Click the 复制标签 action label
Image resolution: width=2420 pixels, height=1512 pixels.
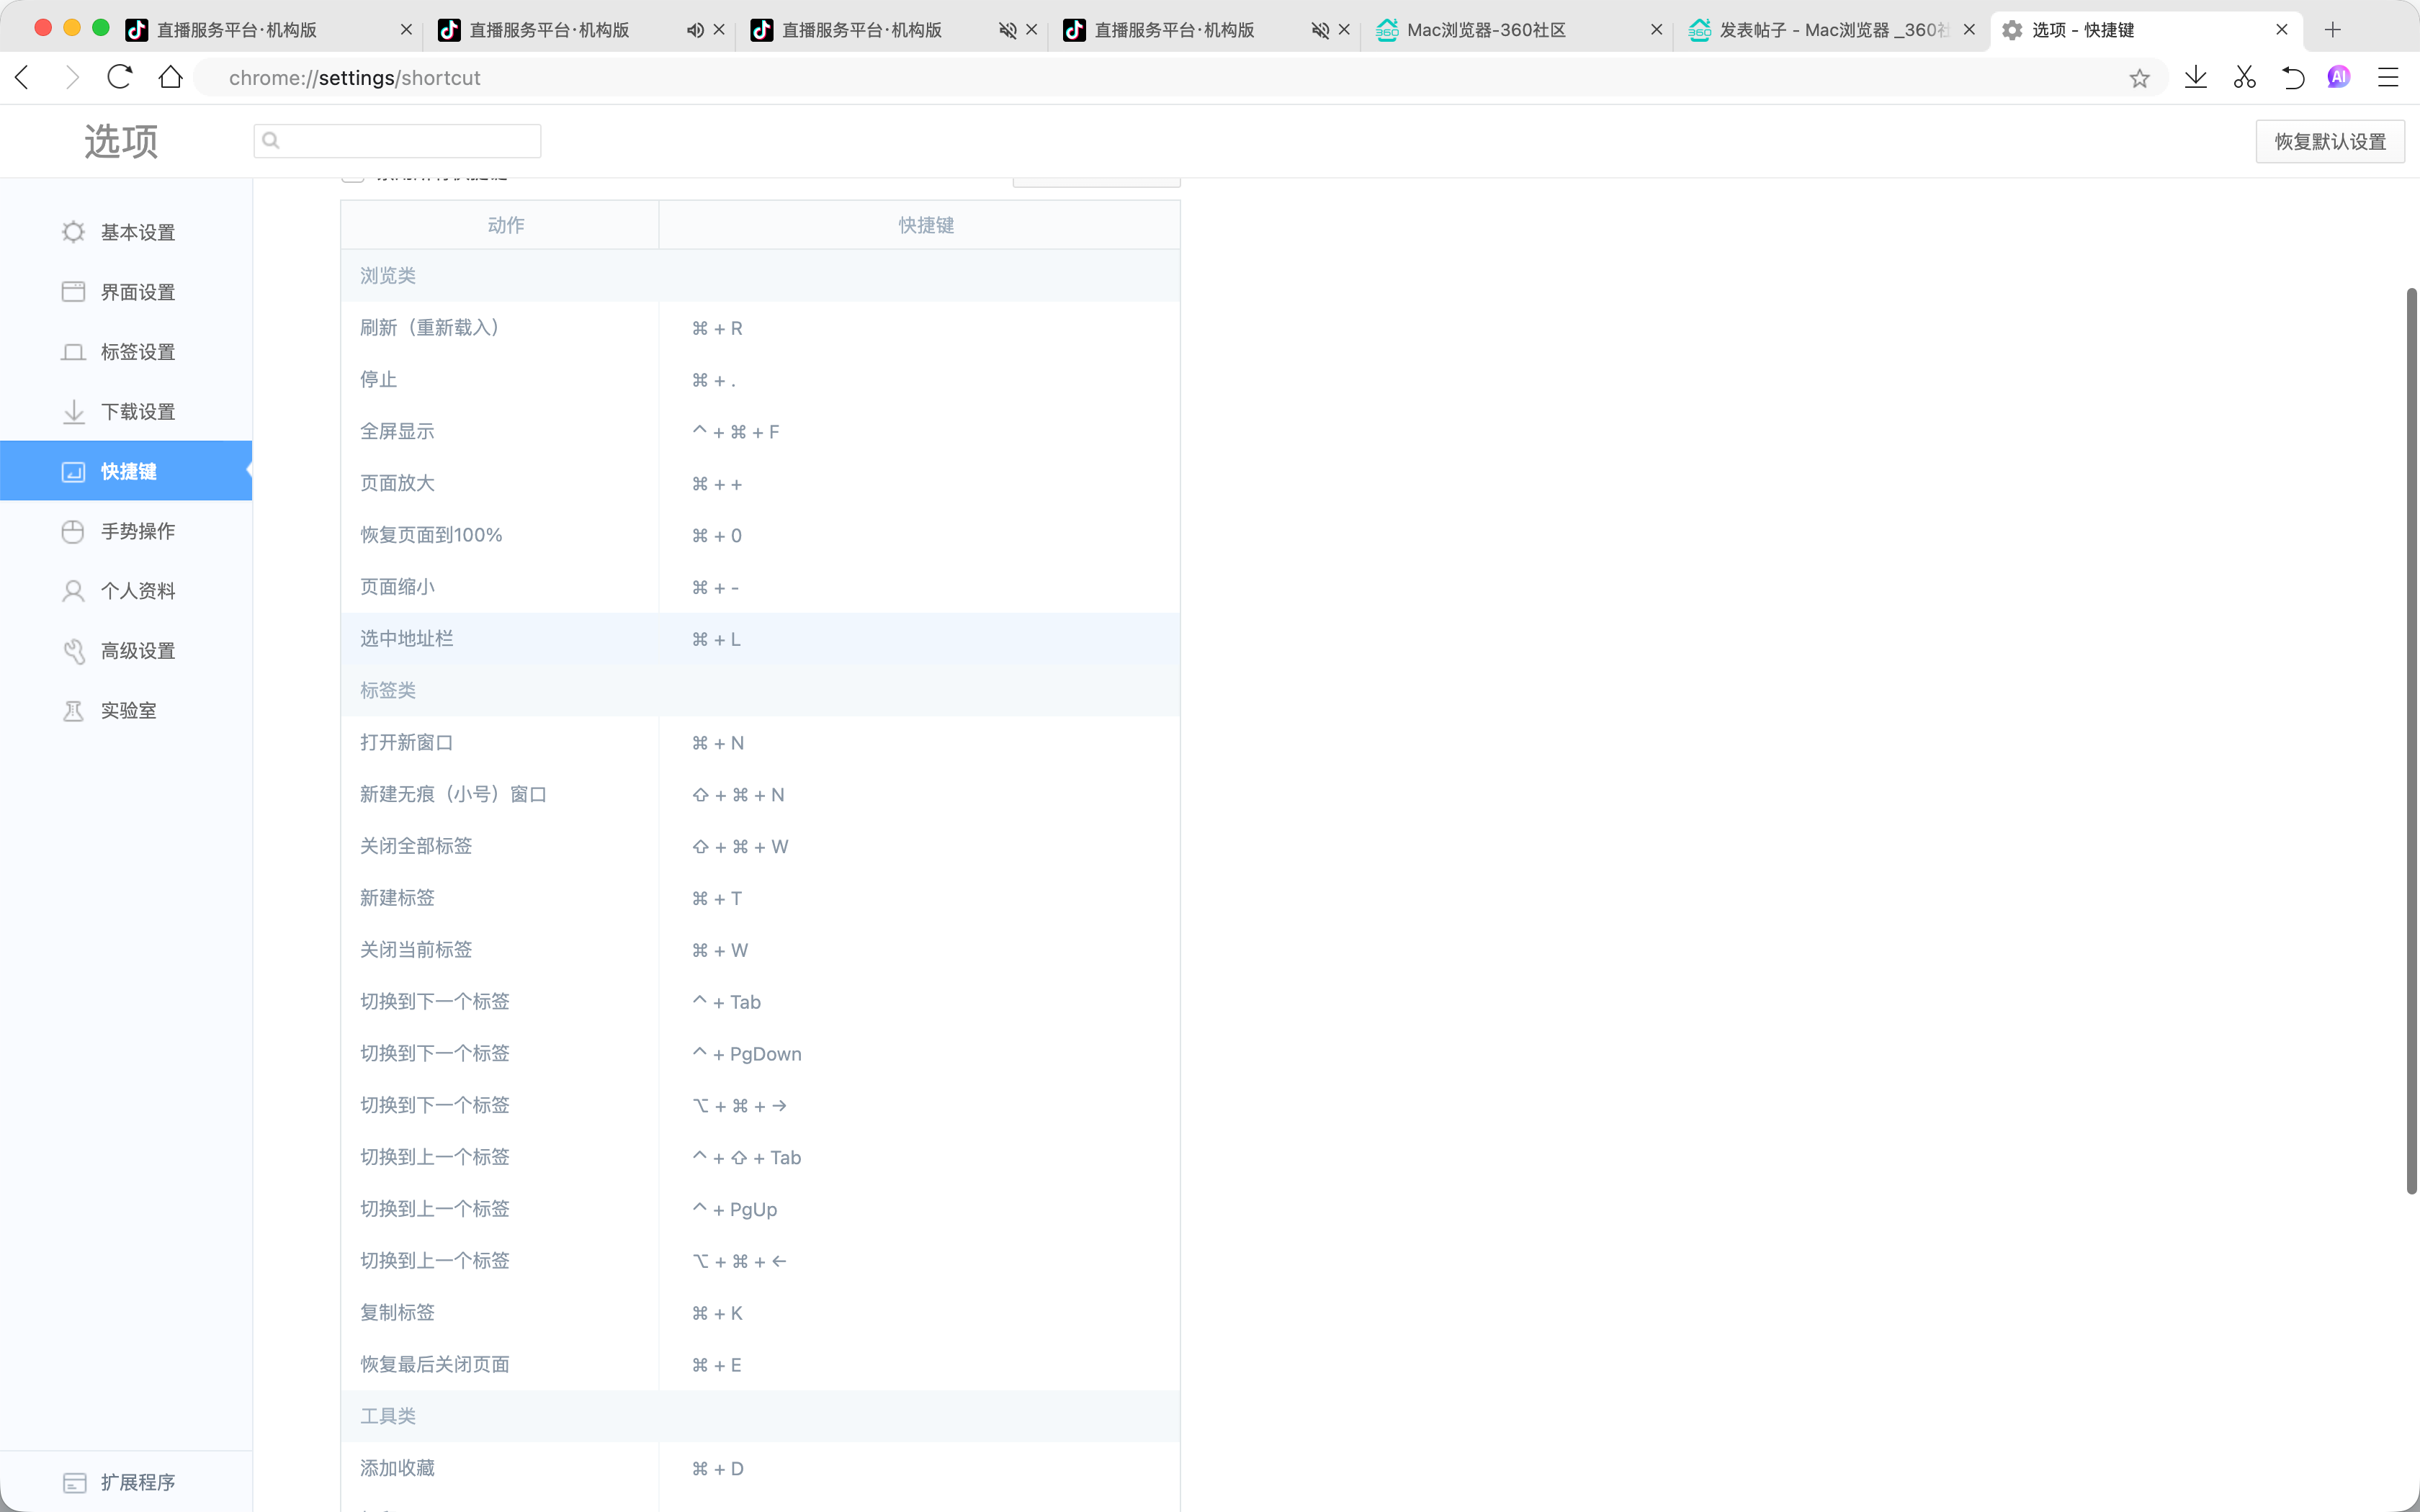point(397,1313)
